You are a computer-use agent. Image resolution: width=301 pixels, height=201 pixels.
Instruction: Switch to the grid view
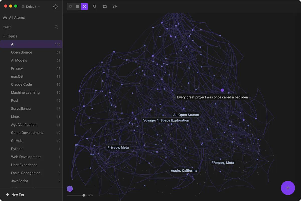[70, 7]
